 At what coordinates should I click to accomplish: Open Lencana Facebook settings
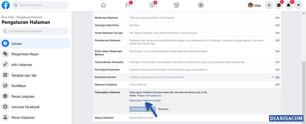[x=35, y=107]
